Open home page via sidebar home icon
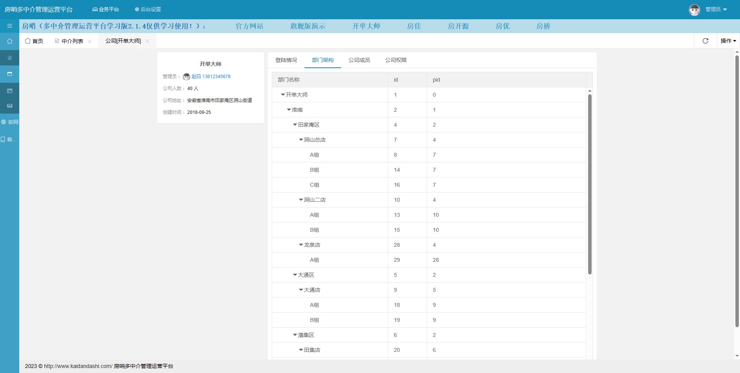The image size is (740, 373). (x=10, y=41)
